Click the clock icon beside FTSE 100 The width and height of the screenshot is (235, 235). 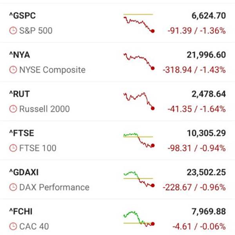click(x=13, y=148)
